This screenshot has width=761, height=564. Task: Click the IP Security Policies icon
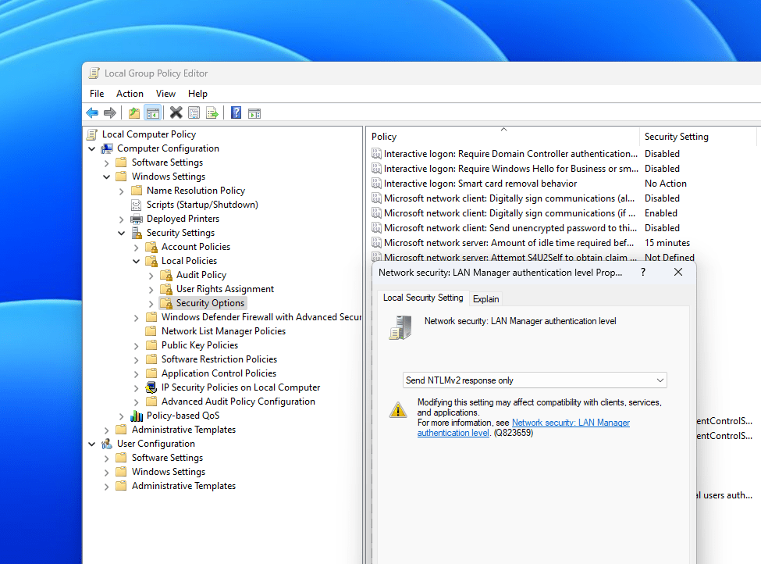[151, 387]
